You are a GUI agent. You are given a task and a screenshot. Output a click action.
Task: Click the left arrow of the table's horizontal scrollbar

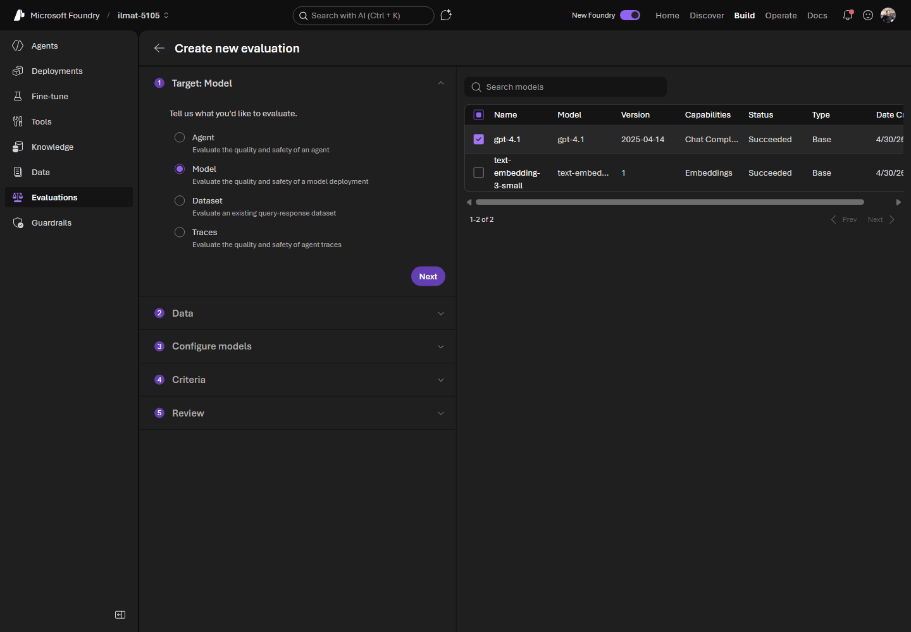469,202
